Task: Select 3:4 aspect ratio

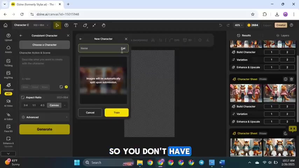Action: pos(26,105)
